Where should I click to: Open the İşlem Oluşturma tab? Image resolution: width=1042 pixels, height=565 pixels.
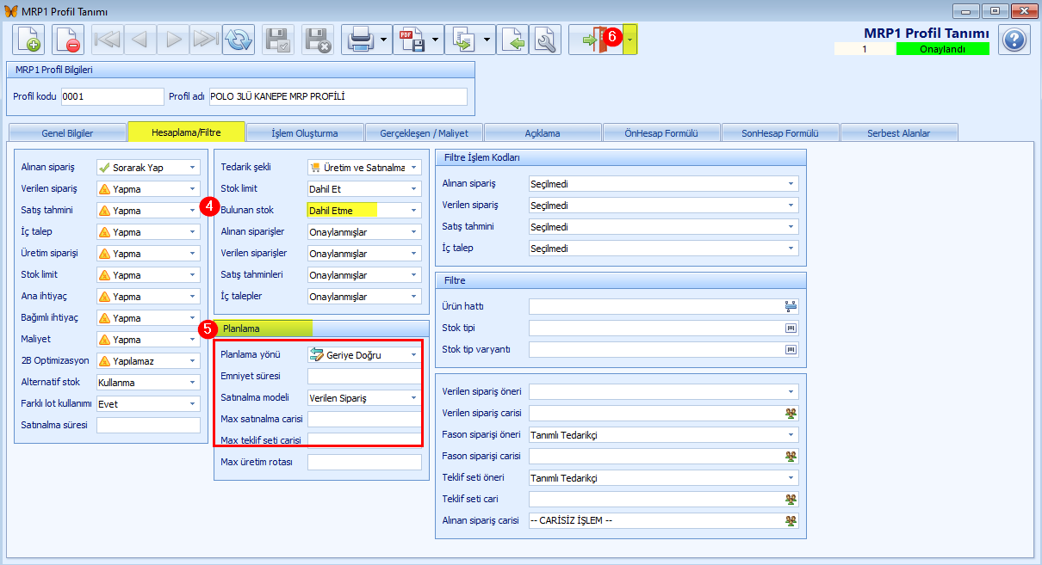click(305, 133)
